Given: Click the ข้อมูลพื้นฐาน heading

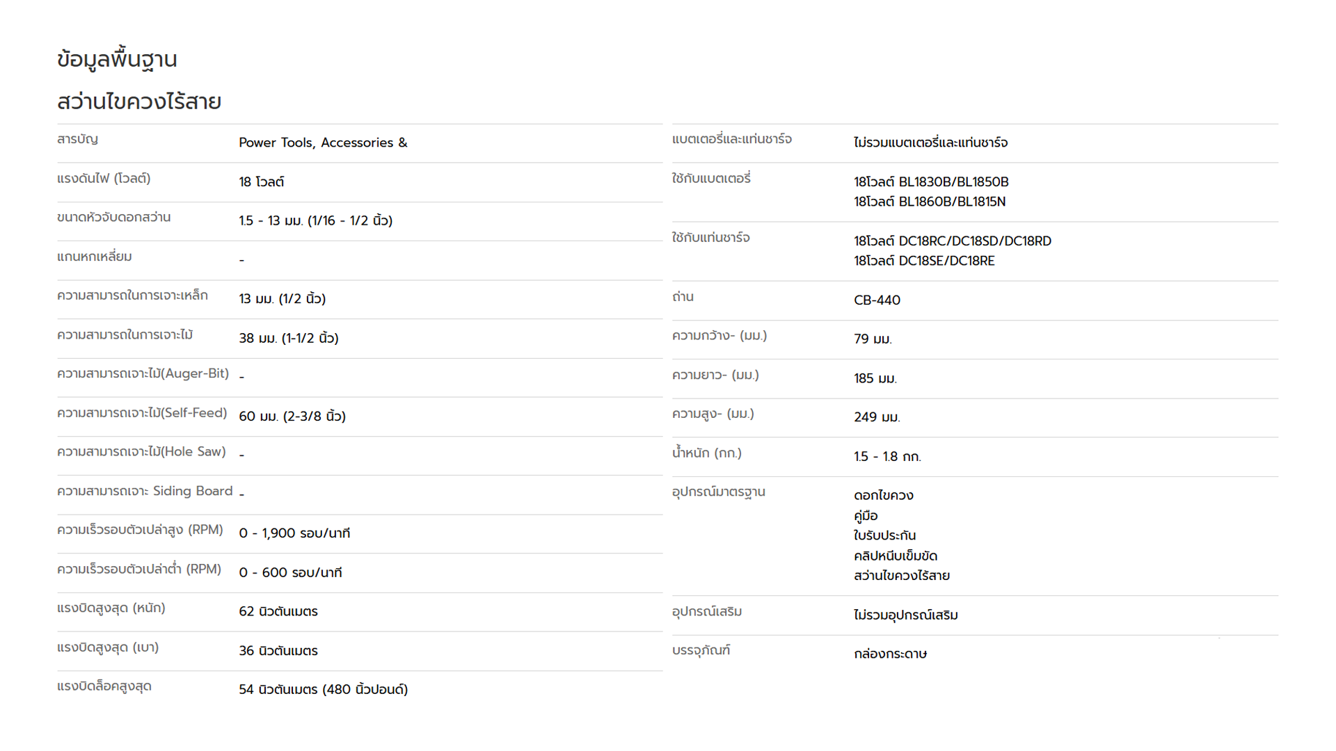Looking at the screenshot, I should (x=117, y=60).
